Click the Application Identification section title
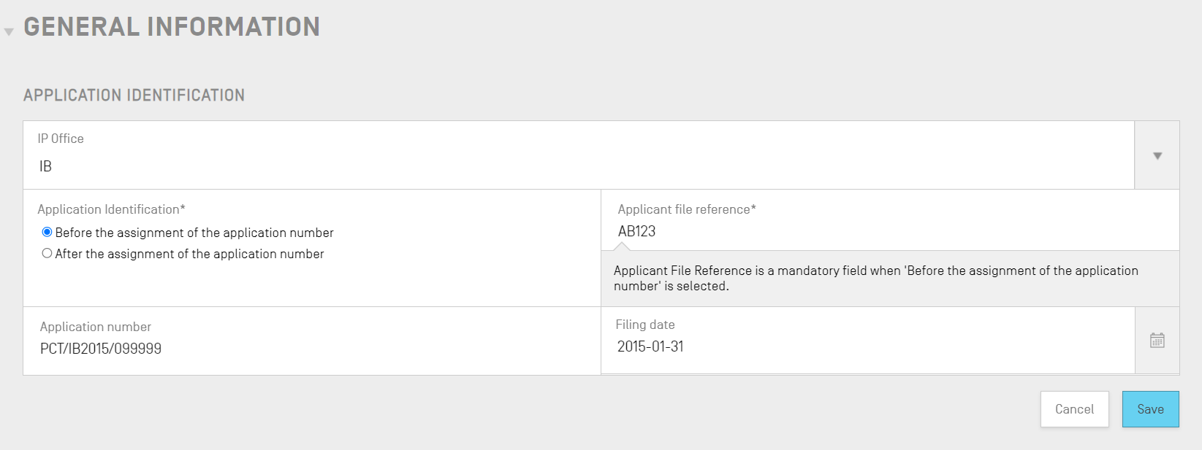Image resolution: width=1202 pixels, height=450 pixels. 134,96
